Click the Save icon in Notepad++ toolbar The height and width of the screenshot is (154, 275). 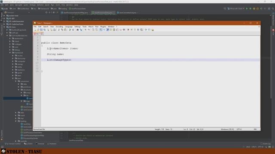41,30
